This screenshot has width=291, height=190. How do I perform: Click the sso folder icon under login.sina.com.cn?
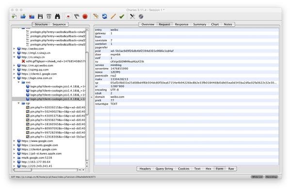[23, 82]
